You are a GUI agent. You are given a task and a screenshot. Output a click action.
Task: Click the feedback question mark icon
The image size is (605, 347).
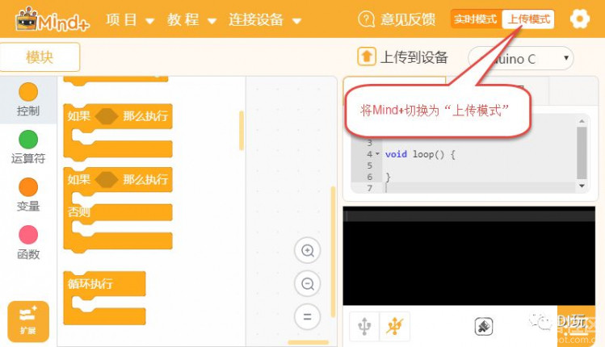[x=366, y=19]
